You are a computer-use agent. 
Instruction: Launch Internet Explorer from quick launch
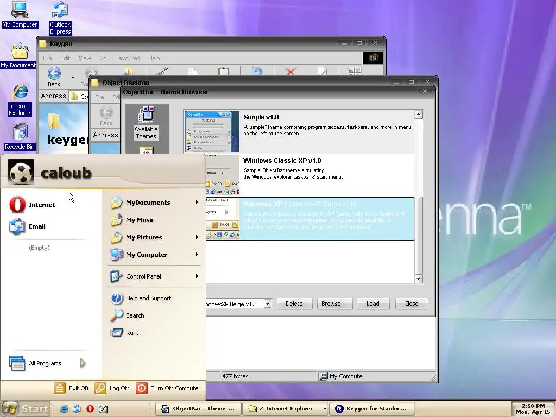(64, 408)
